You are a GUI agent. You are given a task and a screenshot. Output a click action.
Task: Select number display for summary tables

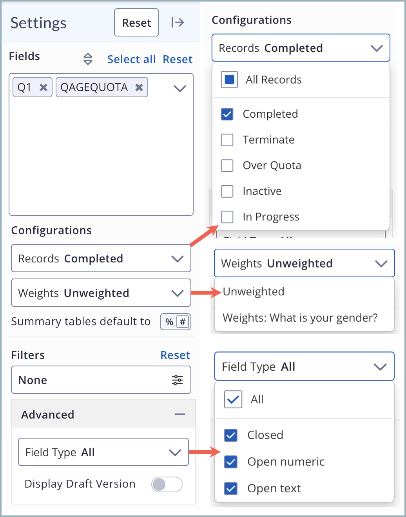(x=181, y=321)
